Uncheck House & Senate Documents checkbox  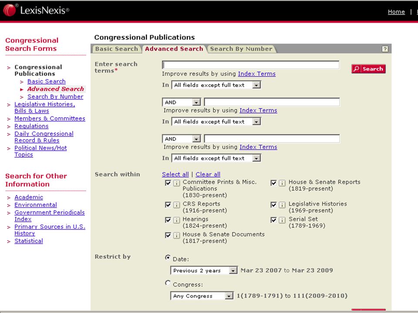click(168, 235)
